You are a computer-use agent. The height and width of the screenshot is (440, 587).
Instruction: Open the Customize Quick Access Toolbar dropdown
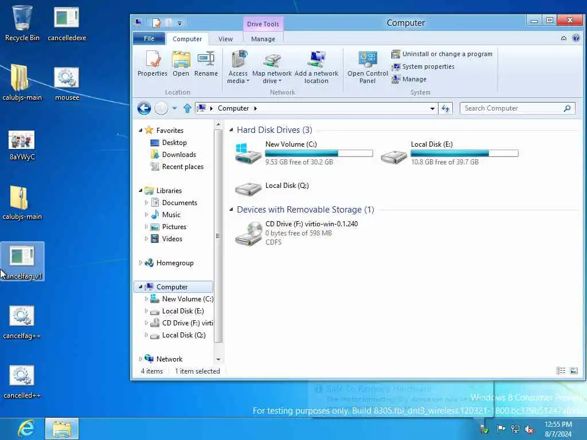pyautogui.click(x=179, y=23)
